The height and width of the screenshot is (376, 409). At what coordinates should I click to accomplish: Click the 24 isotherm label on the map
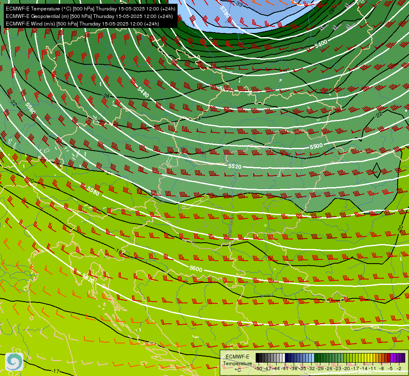106,96
